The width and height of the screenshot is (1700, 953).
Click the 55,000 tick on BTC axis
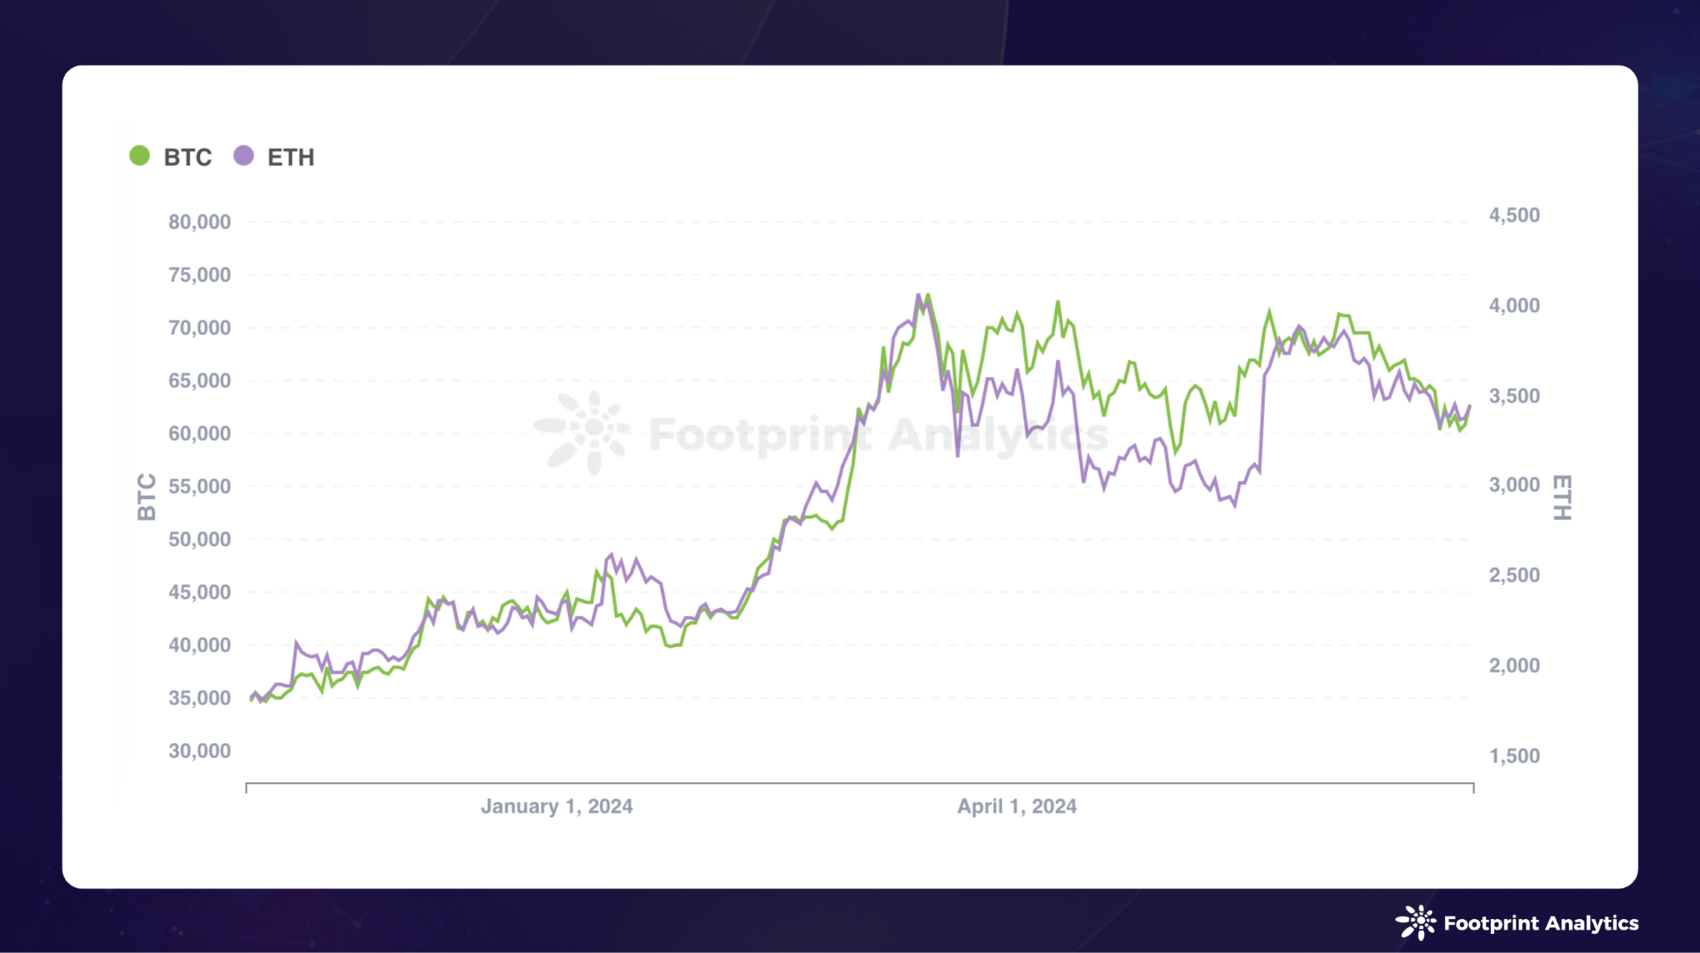tap(199, 486)
